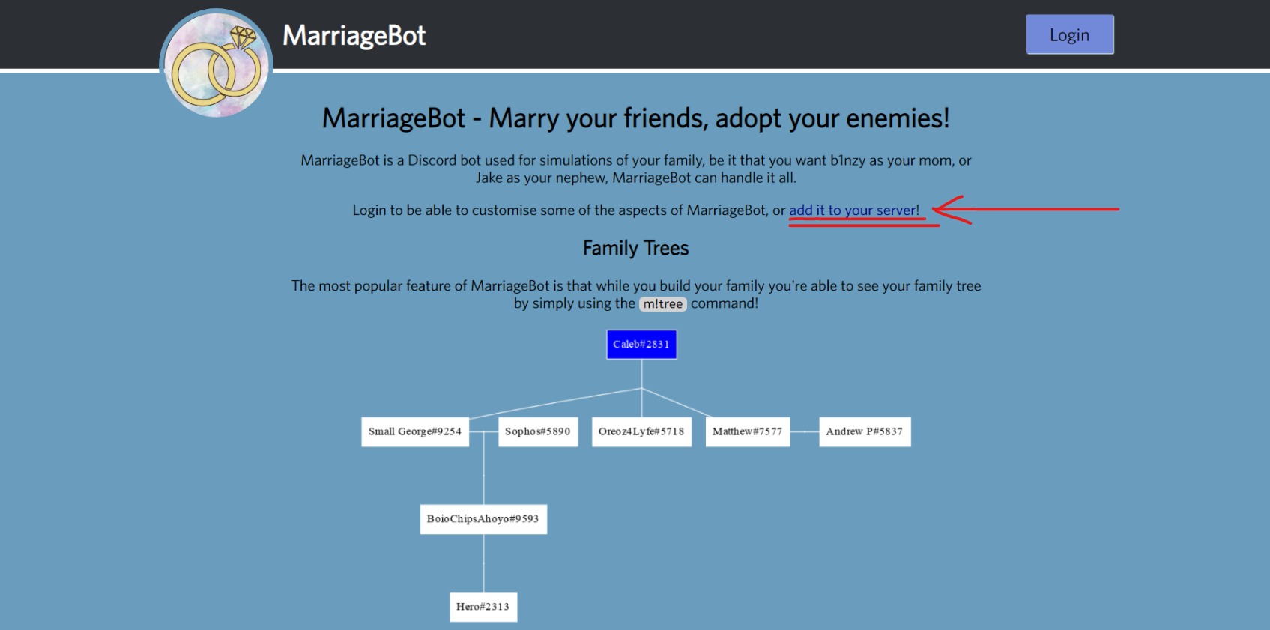Viewport: 1270px width, 630px height.
Task: Click the Family Trees heading
Action: click(x=635, y=248)
